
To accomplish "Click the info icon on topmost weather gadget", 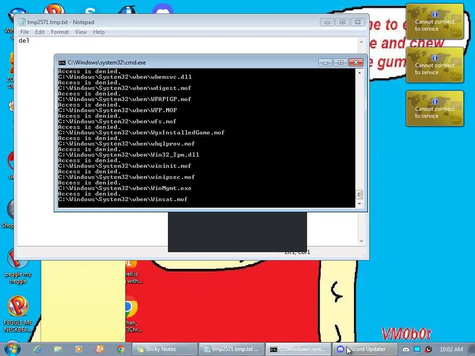I will click(435, 14).
